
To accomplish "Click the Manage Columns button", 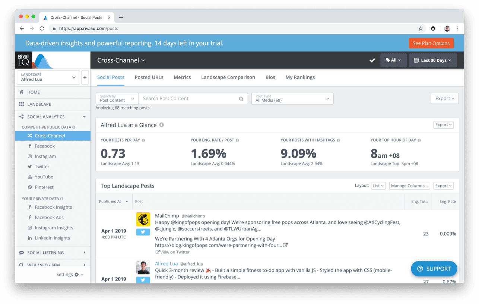I will pyautogui.click(x=409, y=186).
